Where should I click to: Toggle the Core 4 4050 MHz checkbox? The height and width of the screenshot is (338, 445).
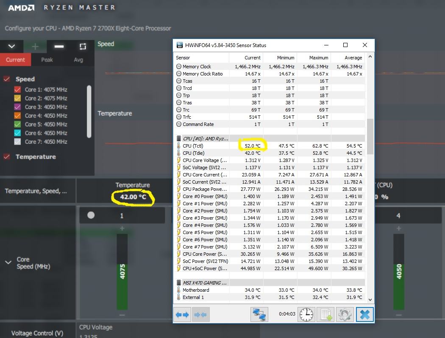[18, 116]
